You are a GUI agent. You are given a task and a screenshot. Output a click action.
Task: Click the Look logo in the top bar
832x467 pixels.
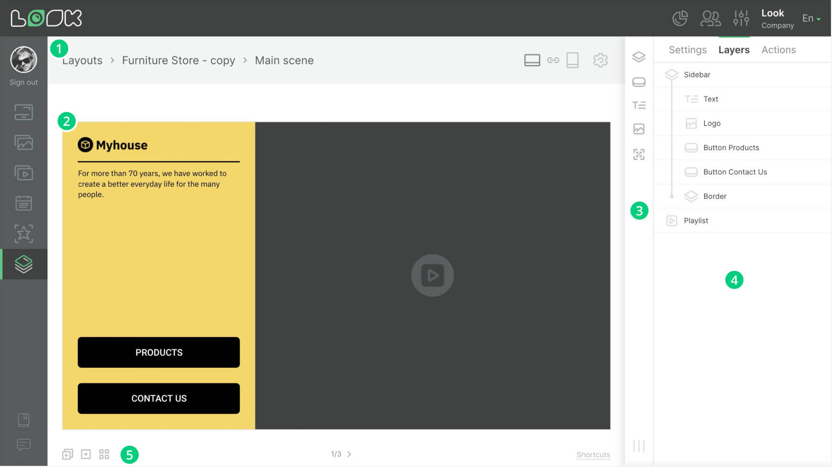click(46, 18)
